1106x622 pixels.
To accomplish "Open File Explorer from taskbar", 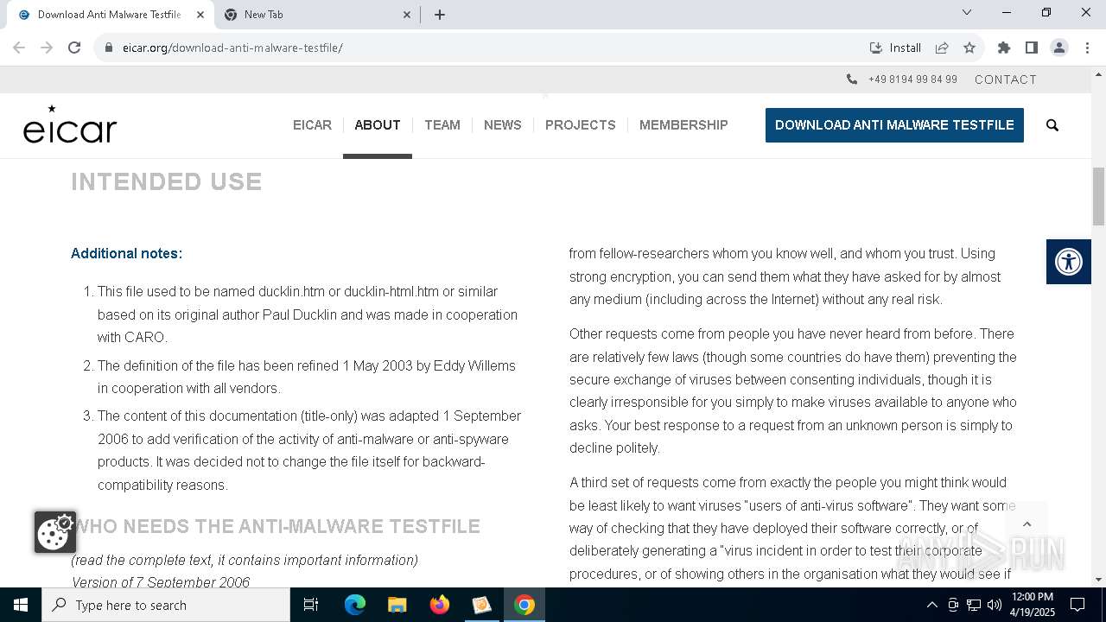I will point(397,605).
